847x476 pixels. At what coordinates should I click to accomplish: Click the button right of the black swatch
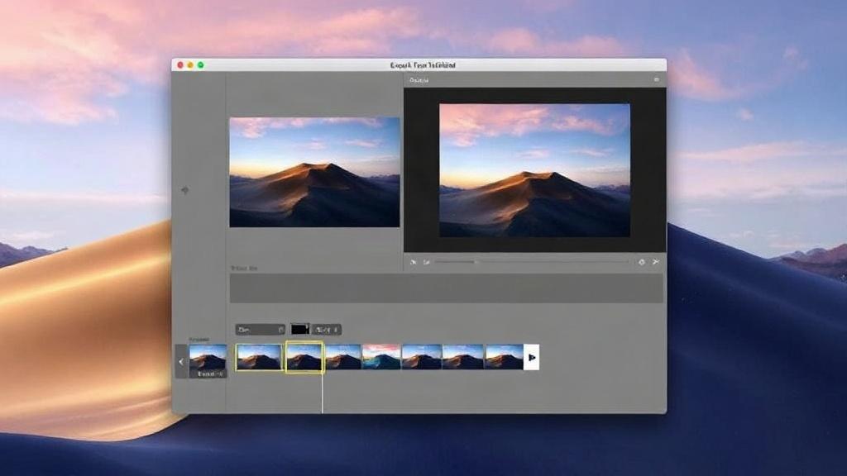point(326,329)
